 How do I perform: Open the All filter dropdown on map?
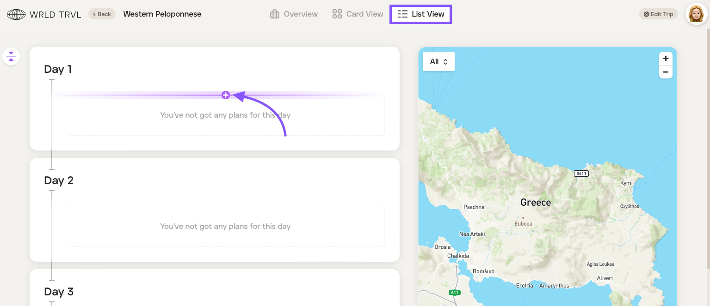pyautogui.click(x=438, y=61)
